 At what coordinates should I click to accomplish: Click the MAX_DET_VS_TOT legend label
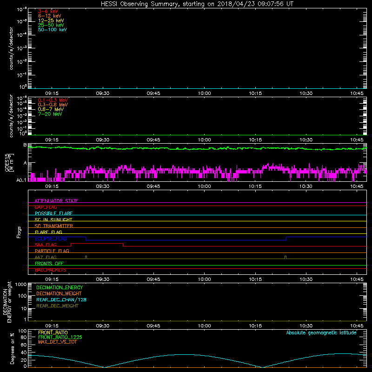[x=57, y=342]
